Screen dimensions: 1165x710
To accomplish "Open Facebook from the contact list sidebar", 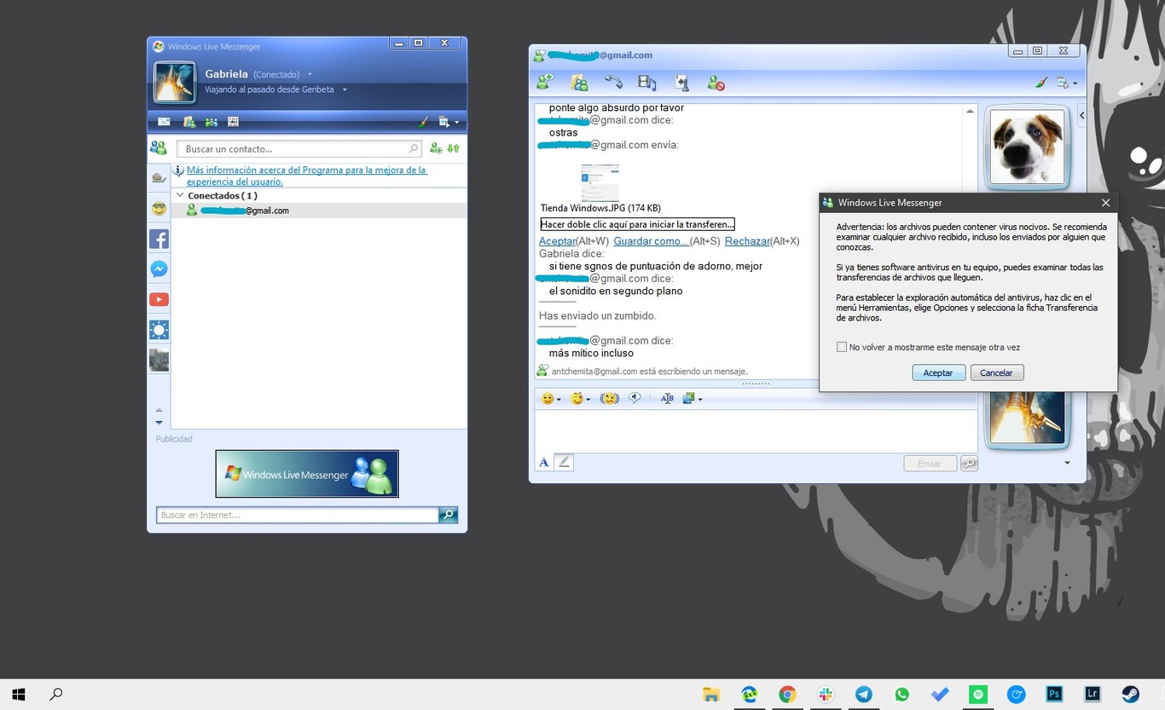I will tap(159, 240).
